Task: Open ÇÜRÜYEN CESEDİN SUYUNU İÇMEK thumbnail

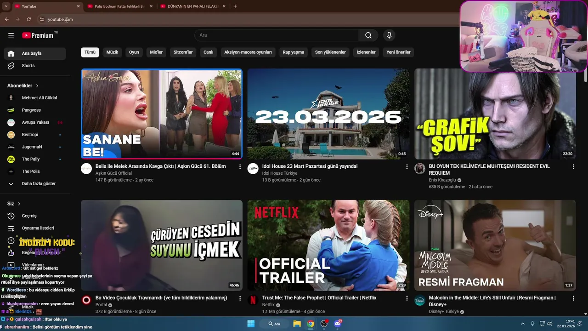Action: [x=162, y=245]
